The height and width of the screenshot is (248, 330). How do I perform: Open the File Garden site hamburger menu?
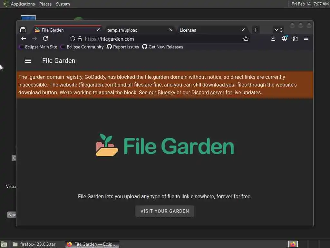[x=28, y=61]
